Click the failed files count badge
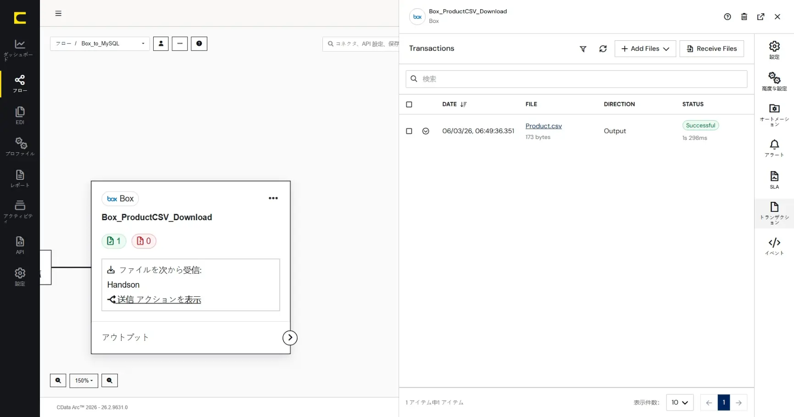 (144, 241)
